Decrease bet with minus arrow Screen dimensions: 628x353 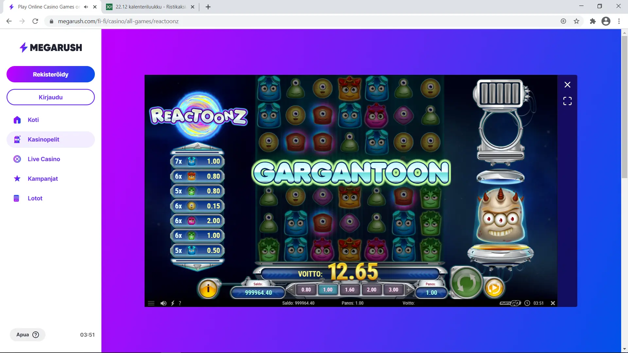click(x=291, y=290)
